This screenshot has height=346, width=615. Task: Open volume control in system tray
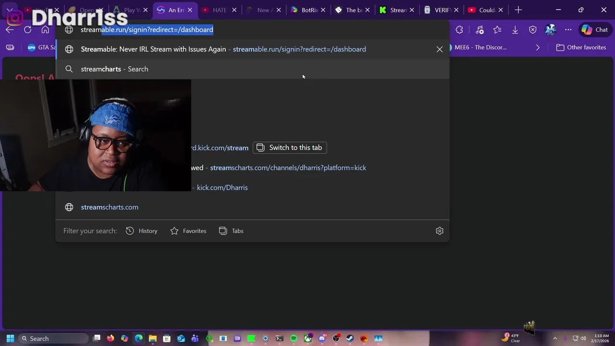tap(583, 338)
